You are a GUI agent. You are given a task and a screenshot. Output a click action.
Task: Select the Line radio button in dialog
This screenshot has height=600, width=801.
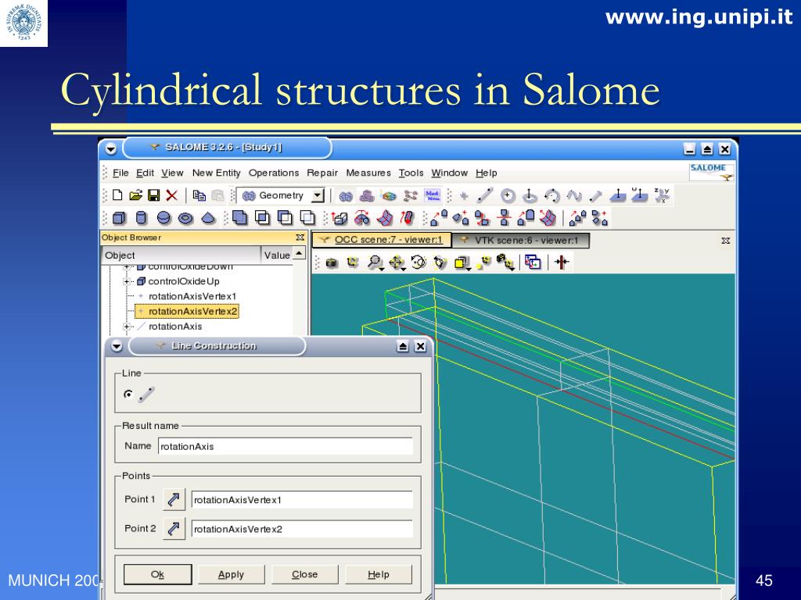coord(128,394)
